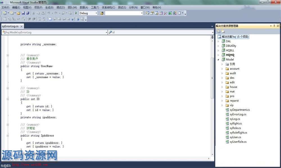Open the 调试(D) menu
The width and height of the screenshot is (281, 168).
click(60, 8)
